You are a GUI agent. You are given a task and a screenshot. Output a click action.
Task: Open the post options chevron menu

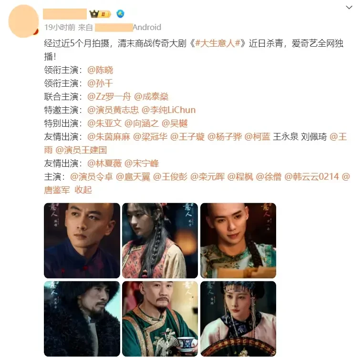[349, 7]
